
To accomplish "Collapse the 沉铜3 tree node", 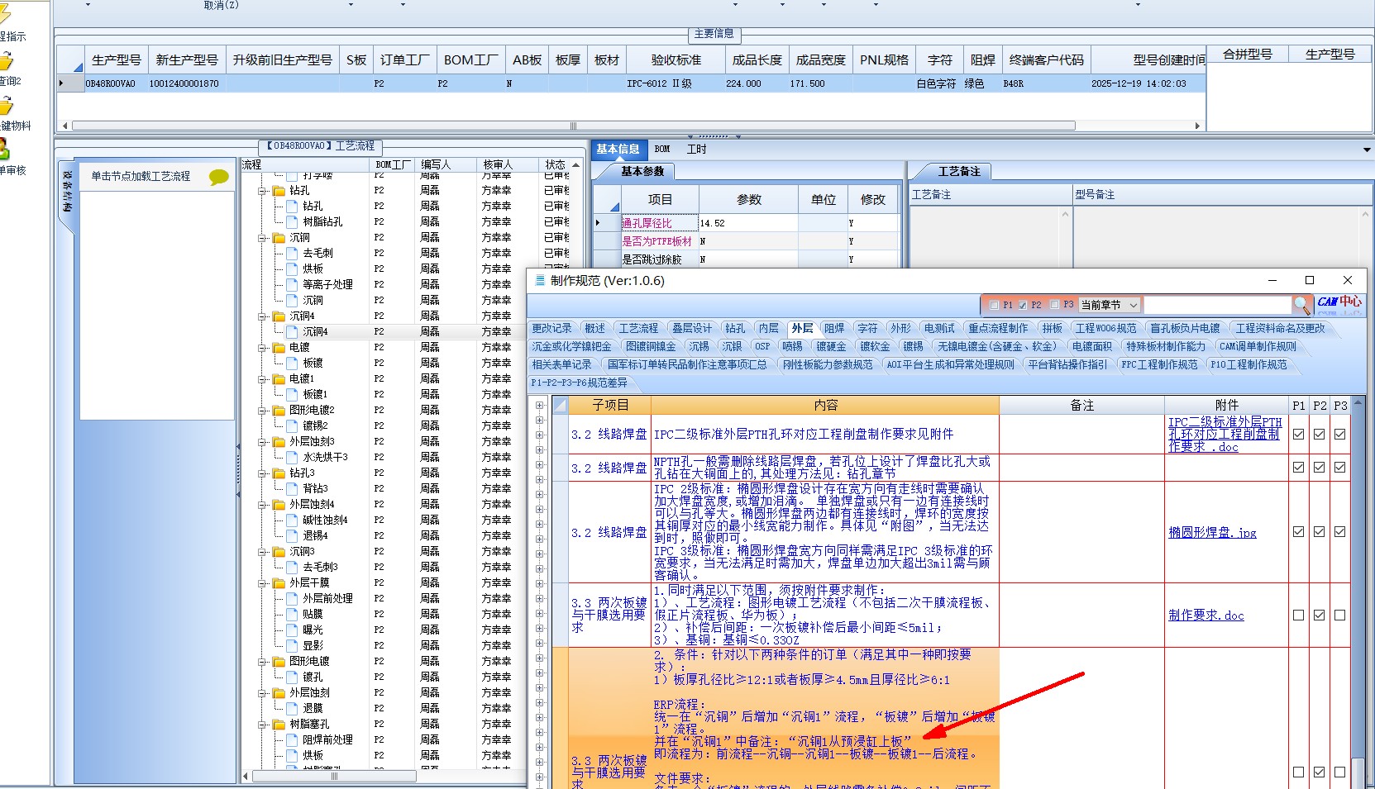I will pyautogui.click(x=263, y=551).
